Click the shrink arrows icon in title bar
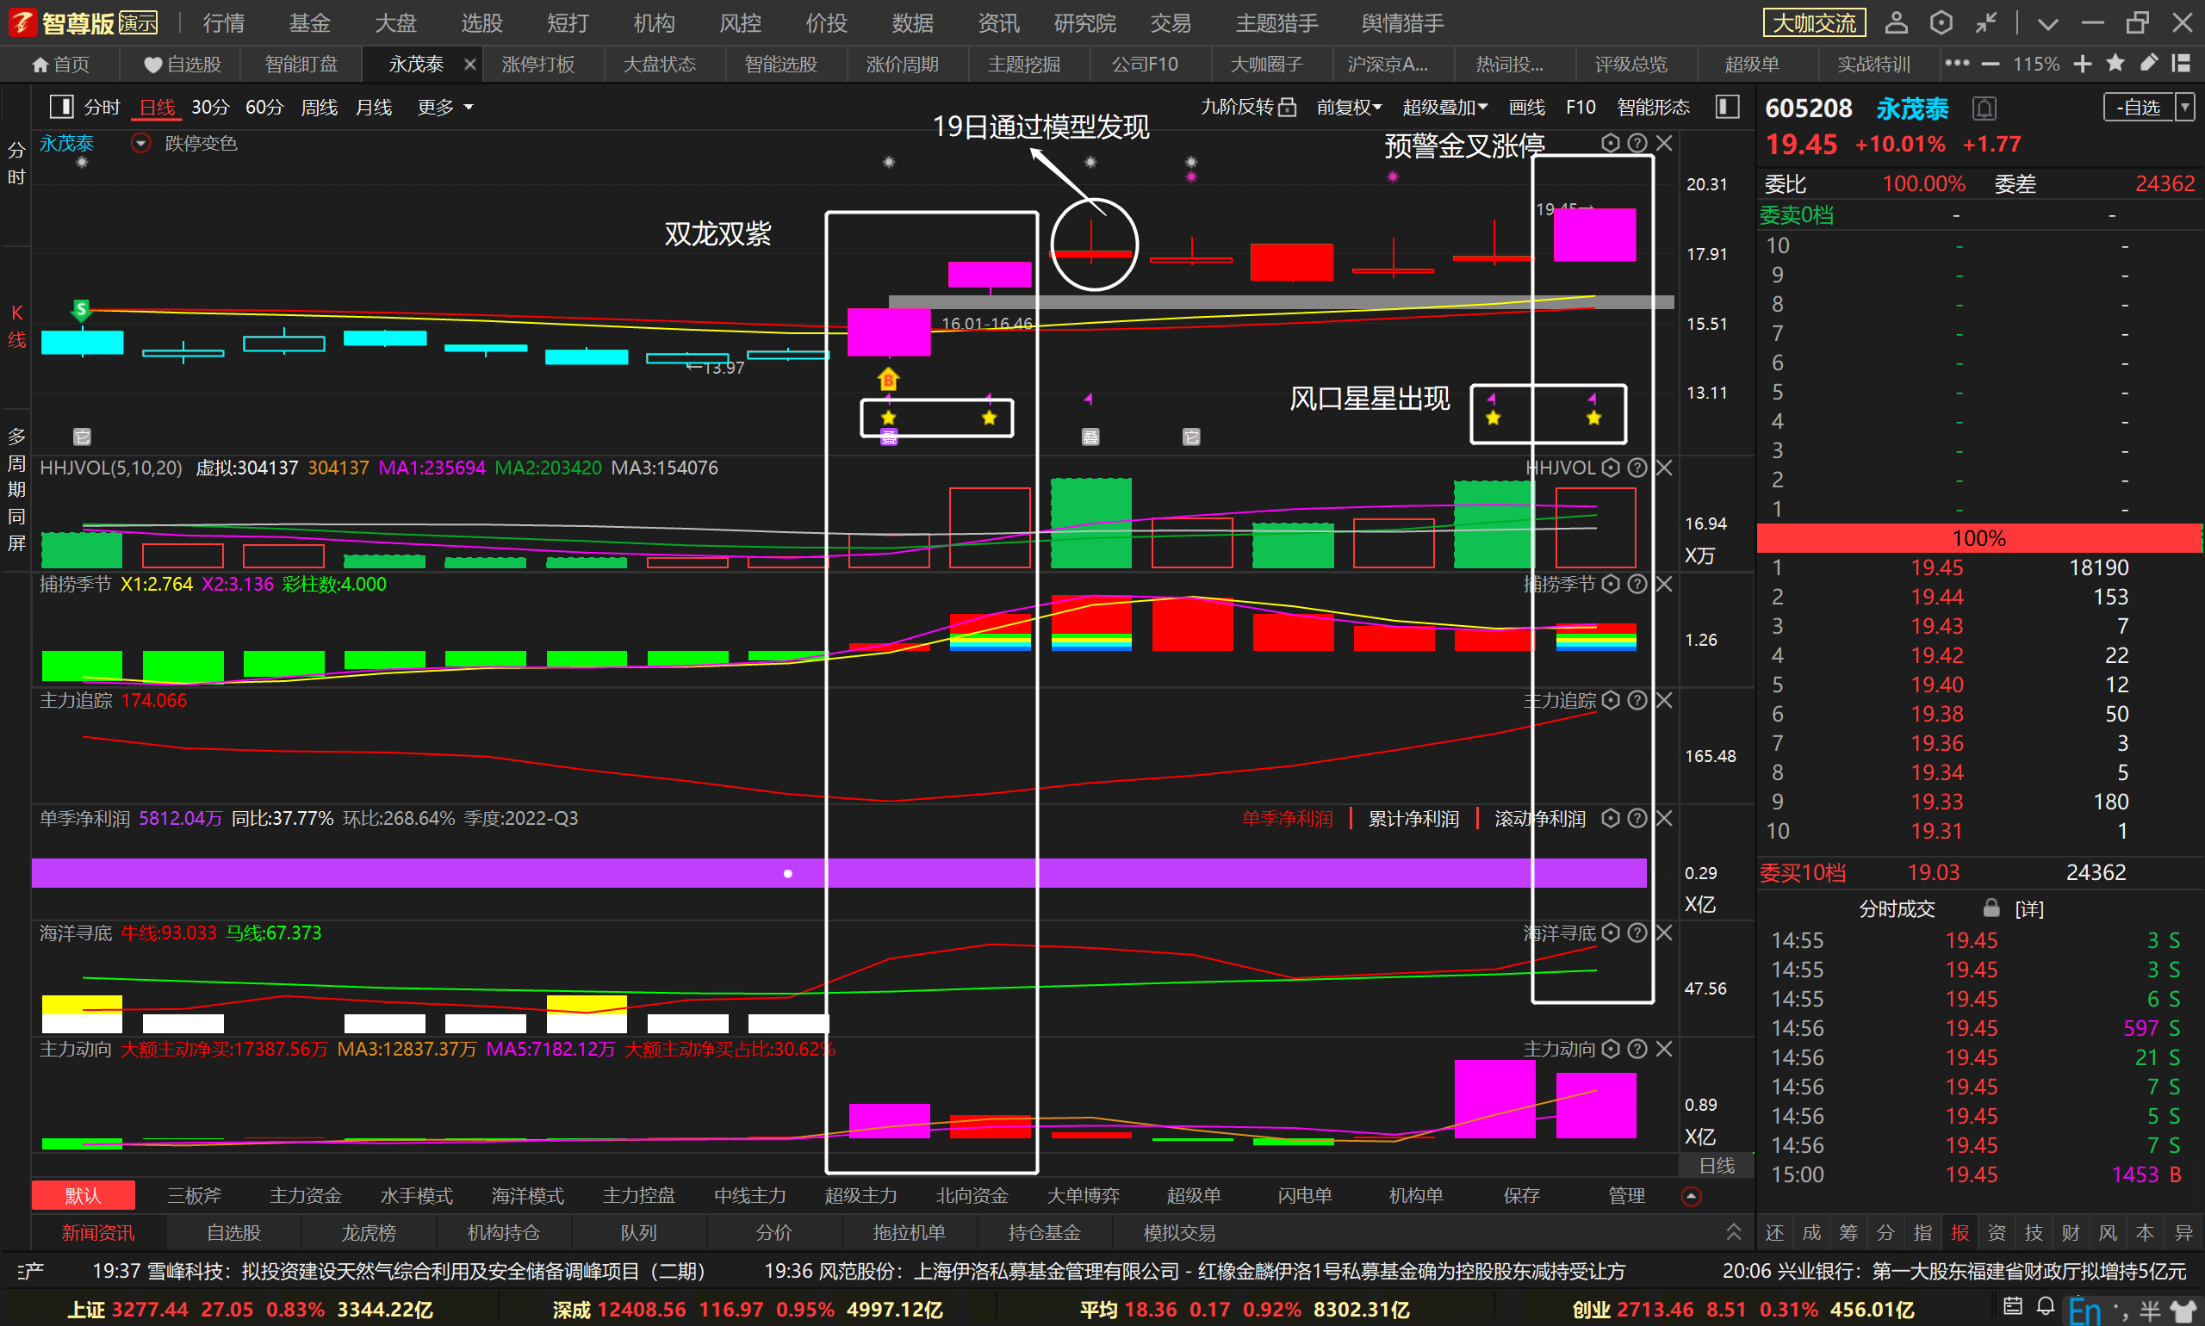 (x=1986, y=22)
